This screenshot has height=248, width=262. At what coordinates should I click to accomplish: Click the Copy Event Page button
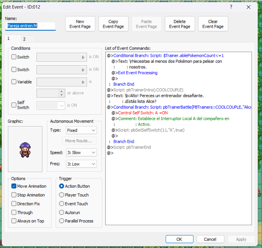point(113,24)
